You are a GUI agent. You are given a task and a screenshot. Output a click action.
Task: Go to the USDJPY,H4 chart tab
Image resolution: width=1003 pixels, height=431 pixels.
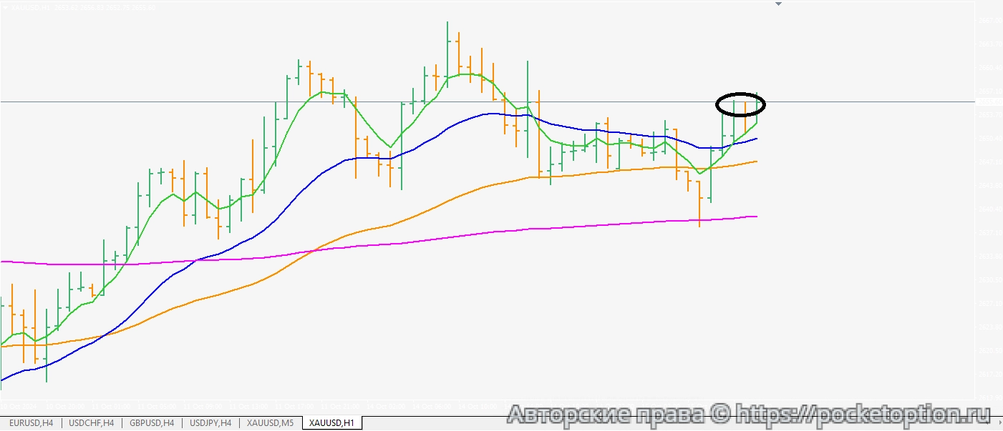(x=210, y=423)
